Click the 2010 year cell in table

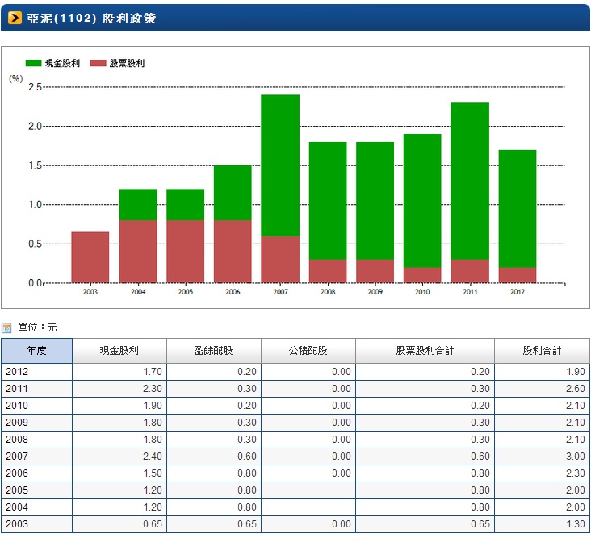36,406
